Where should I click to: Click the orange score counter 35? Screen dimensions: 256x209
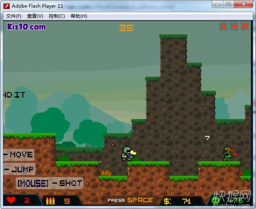pyautogui.click(x=126, y=28)
